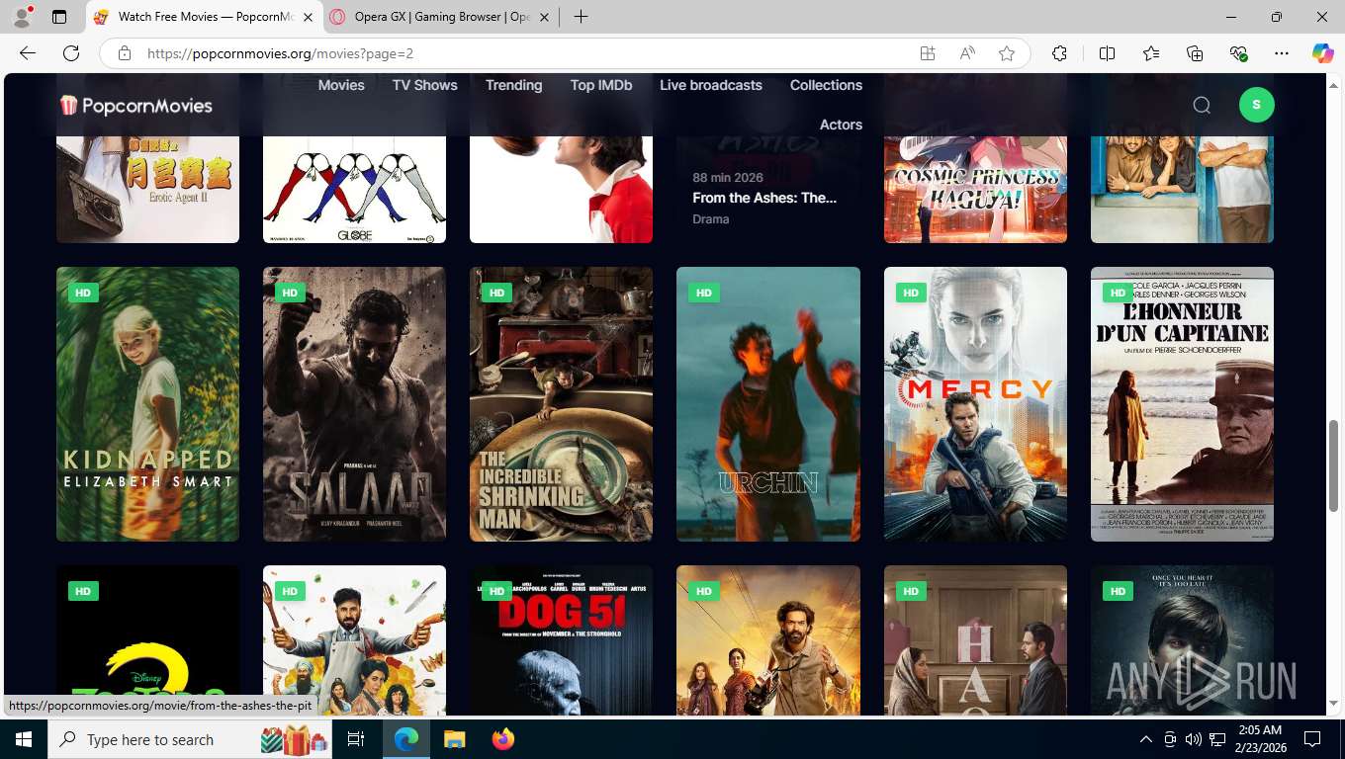1345x759 pixels.
Task: Open the Extensions puzzle icon
Action: pyautogui.click(x=1060, y=53)
